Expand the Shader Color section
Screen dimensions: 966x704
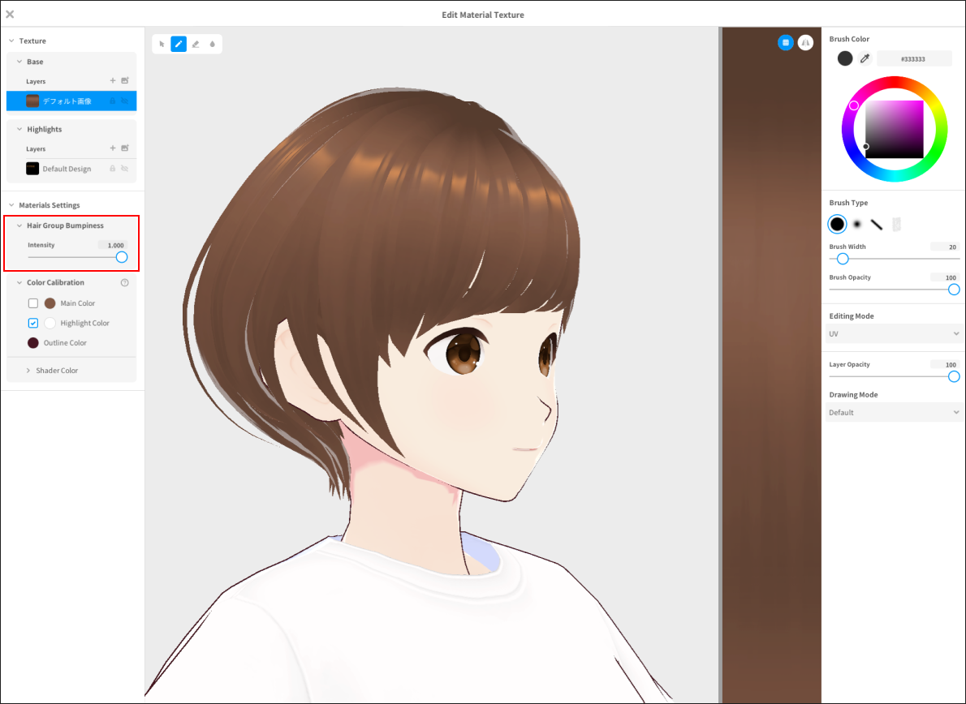click(57, 371)
